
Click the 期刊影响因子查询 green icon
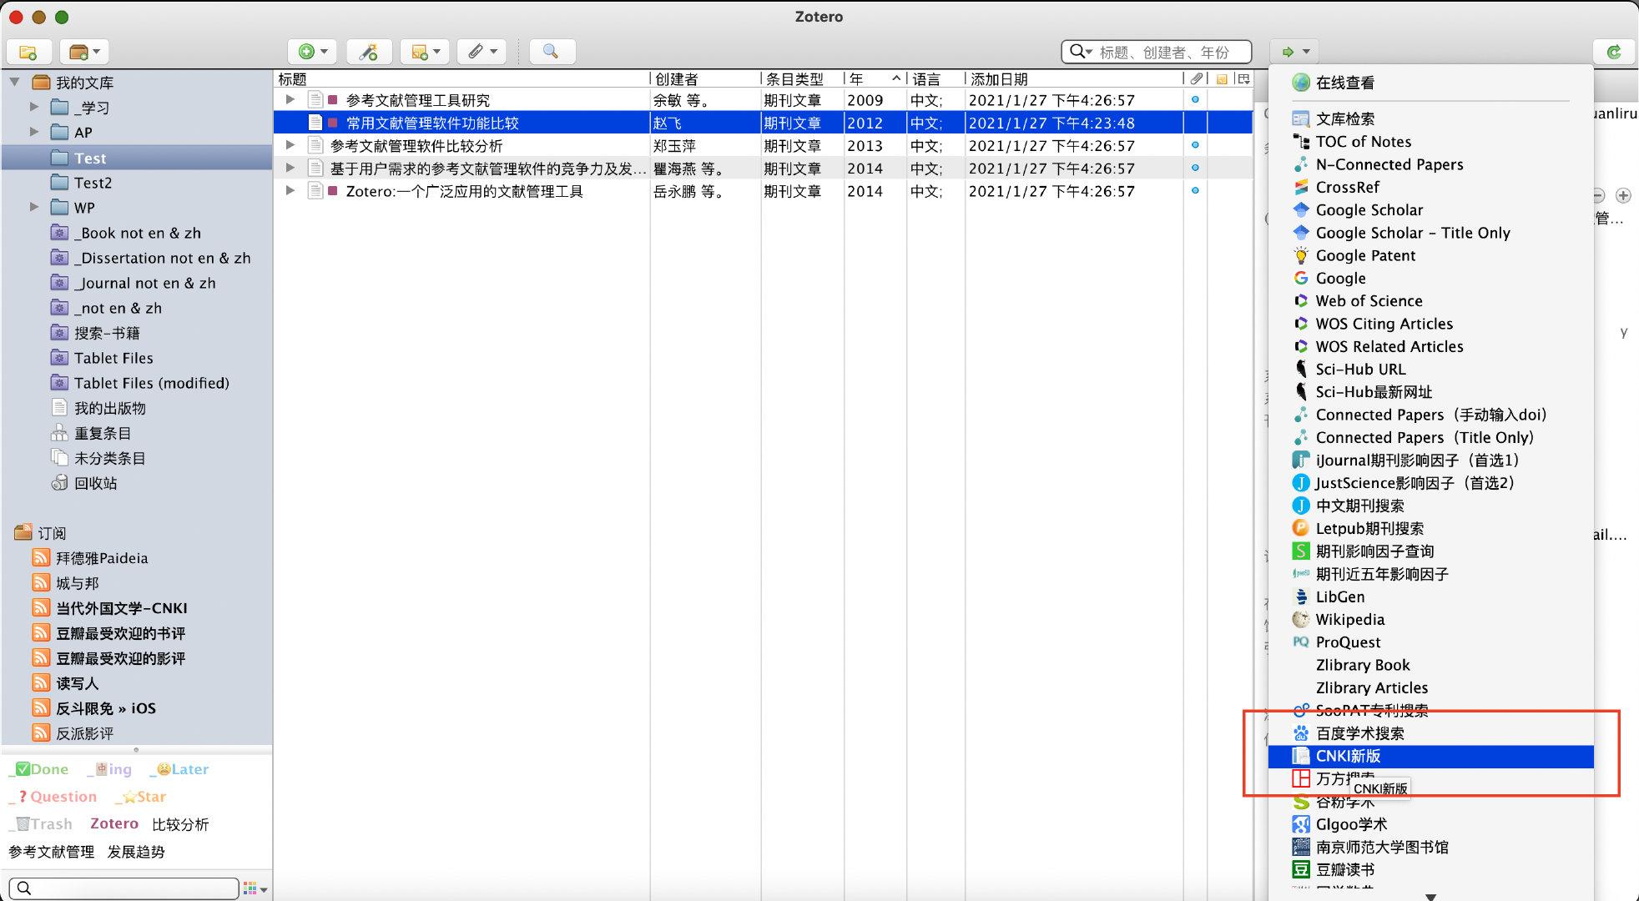(x=1300, y=551)
